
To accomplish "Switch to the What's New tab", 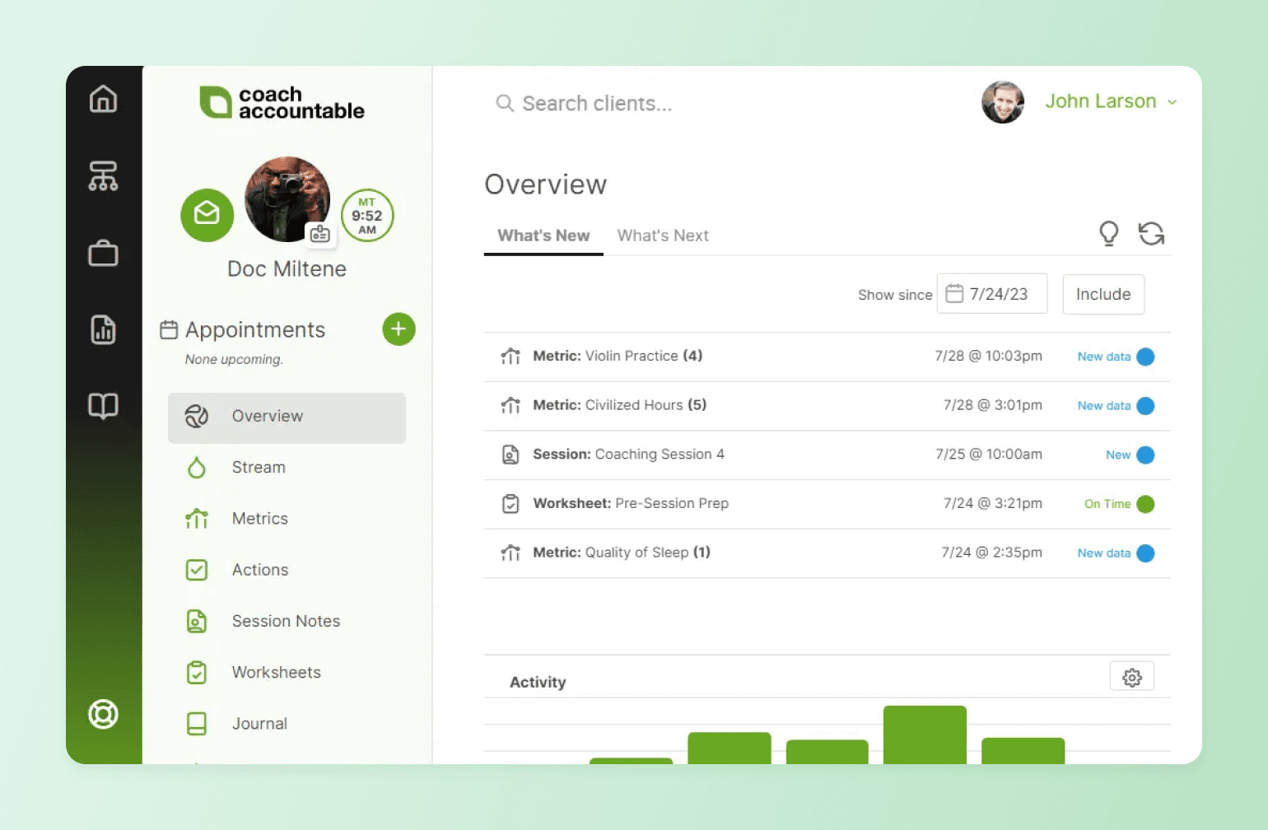I will coord(543,235).
